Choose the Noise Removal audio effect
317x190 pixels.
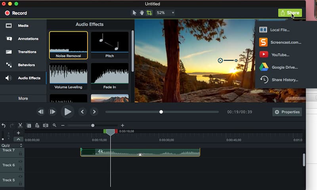tap(68, 45)
